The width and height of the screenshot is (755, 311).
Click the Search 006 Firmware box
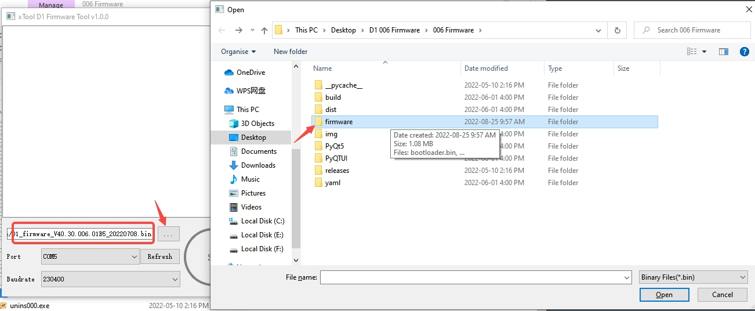click(692, 30)
